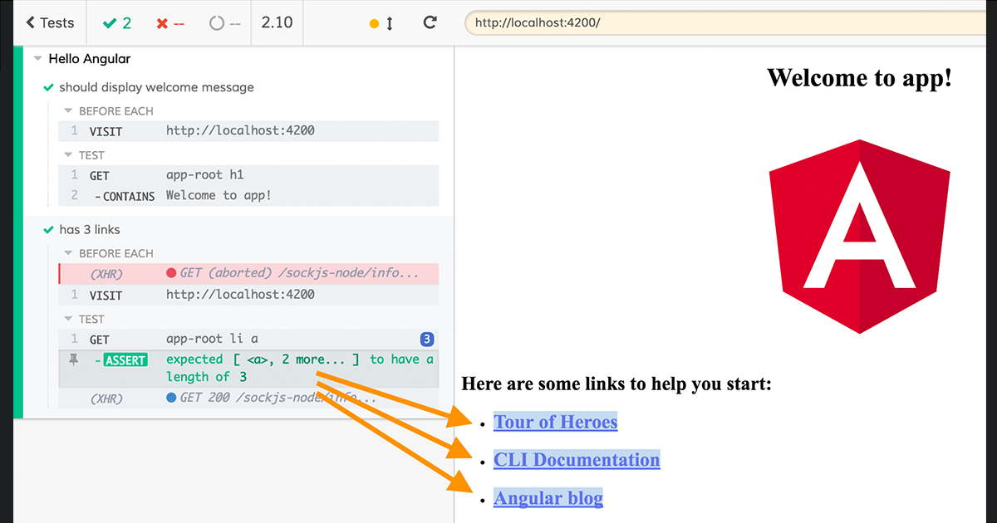Click the pending tests circle counter
997x523 pixels.
pyautogui.click(x=224, y=22)
